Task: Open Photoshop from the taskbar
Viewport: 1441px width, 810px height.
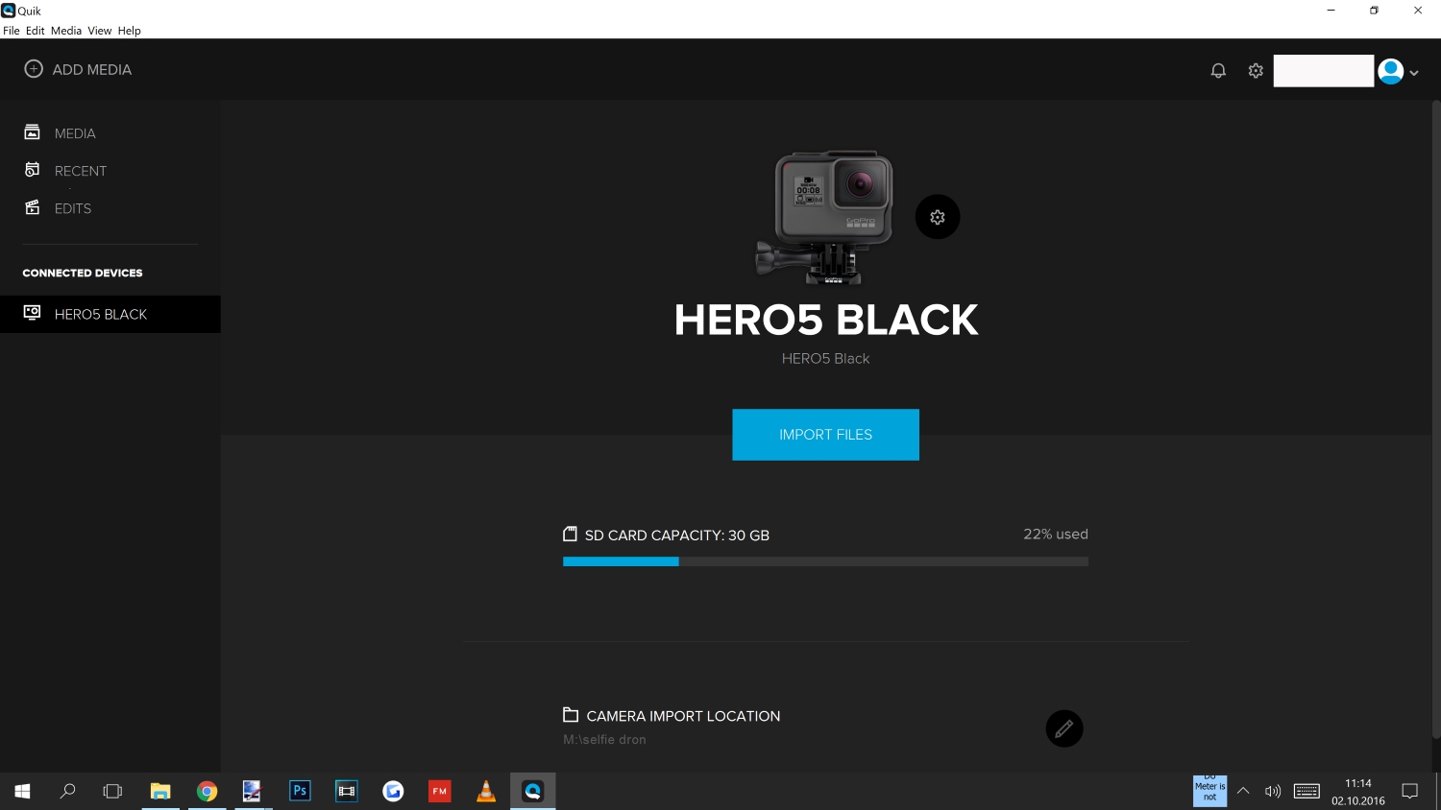Action: 300,791
